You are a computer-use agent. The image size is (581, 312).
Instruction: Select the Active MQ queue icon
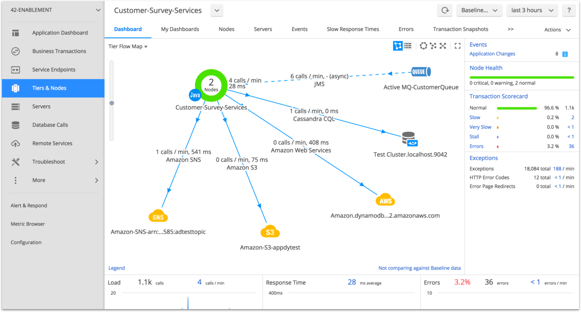[421, 72]
